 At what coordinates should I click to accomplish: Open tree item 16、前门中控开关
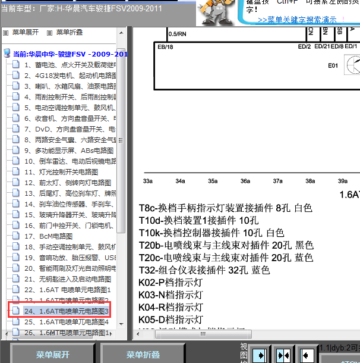coord(70,226)
